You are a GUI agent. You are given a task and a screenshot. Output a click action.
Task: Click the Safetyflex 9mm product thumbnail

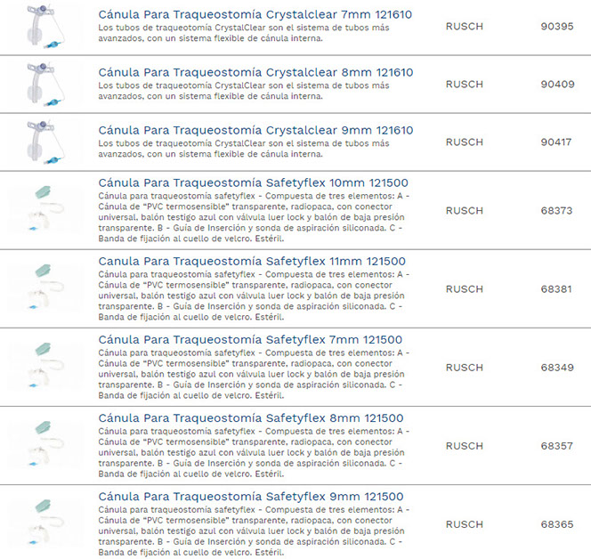click(x=43, y=524)
